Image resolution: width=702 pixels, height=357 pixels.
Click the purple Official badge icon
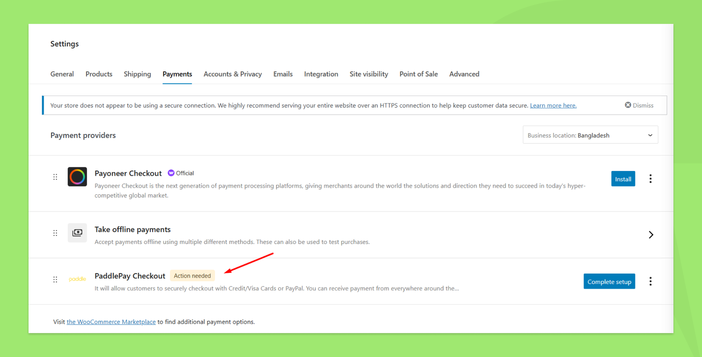pos(171,173)
